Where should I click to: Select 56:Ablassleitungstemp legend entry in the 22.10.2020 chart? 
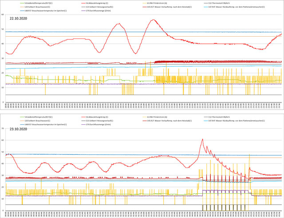point(95,3)
